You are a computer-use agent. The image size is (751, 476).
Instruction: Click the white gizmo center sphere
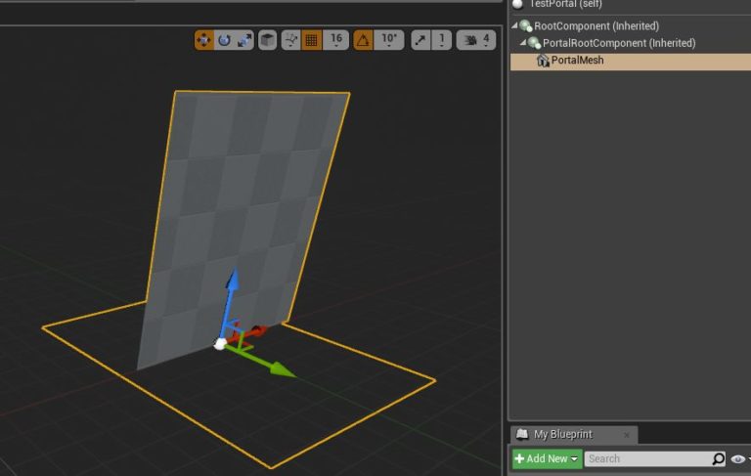pyautogui.click(x=220, y=343)
